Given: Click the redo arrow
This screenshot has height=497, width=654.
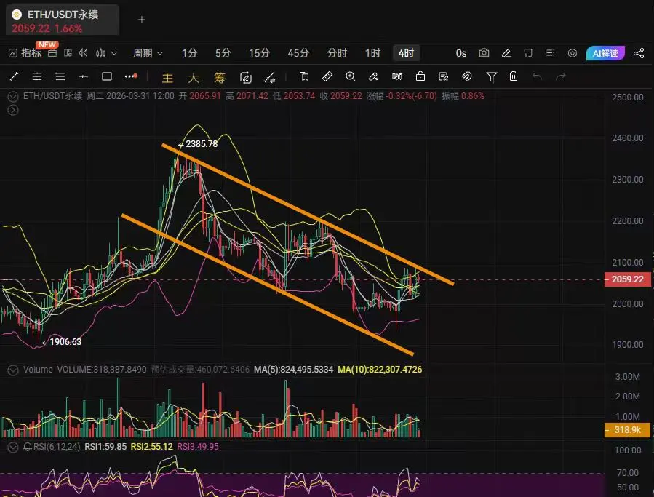Looking at the screenshot, I should pyautogui.click(x=561, y=76).
